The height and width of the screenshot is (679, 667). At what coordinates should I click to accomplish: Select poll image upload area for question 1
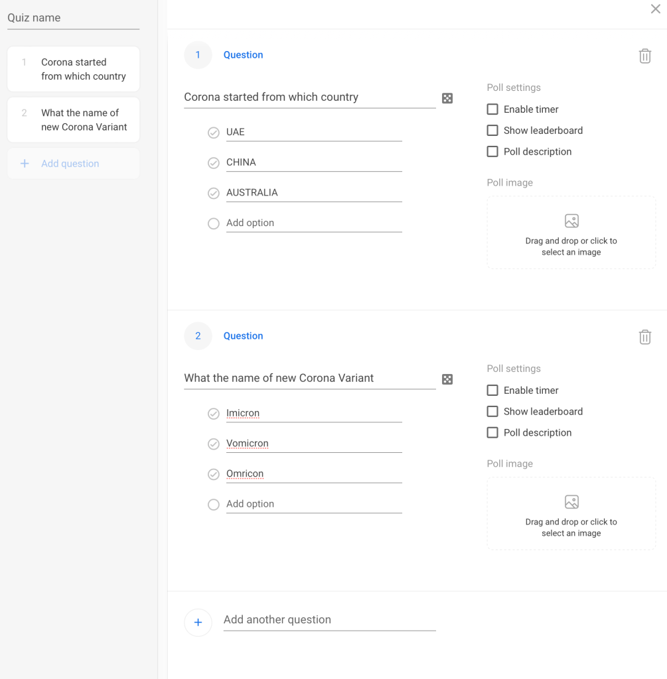(x=571, y=233)
